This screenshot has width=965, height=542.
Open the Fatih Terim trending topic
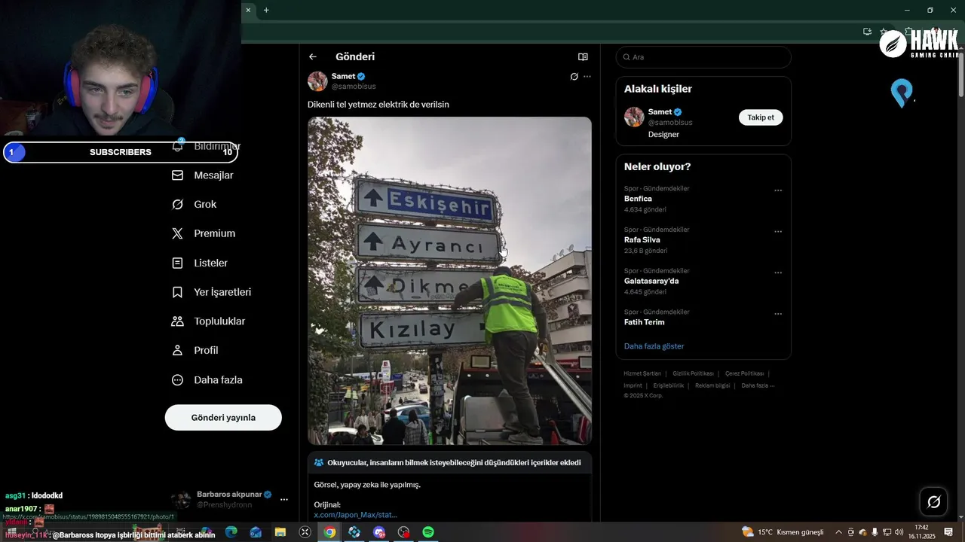[645, 322]
